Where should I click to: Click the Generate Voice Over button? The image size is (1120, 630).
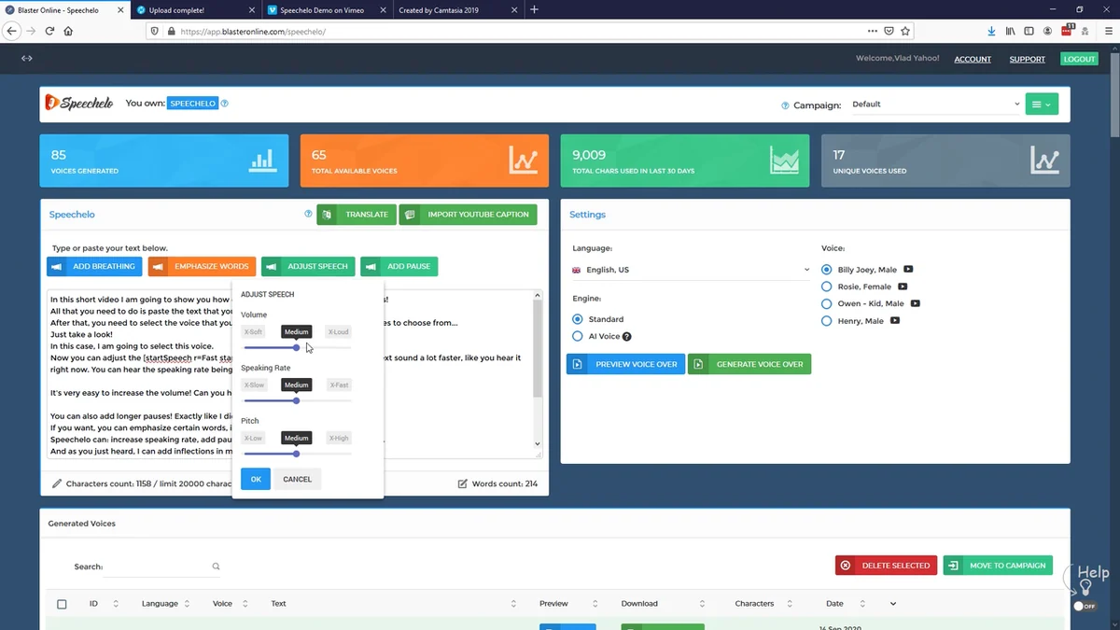[749, 364]
